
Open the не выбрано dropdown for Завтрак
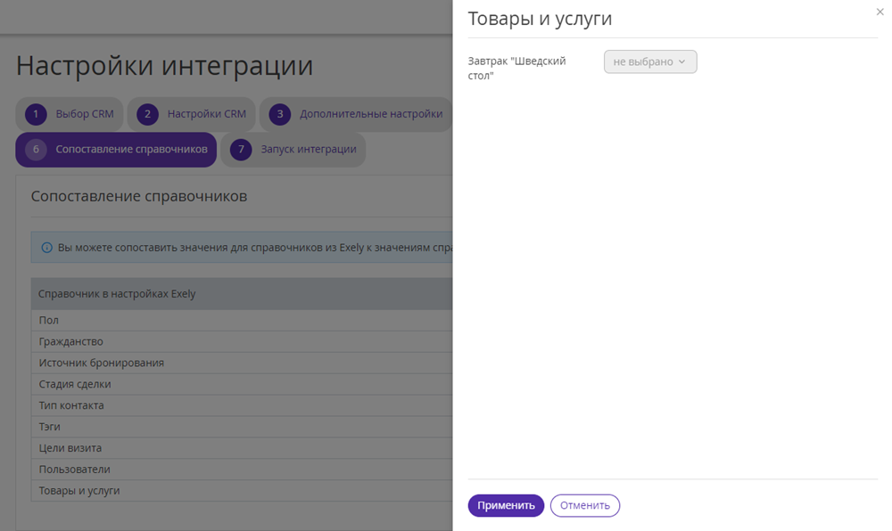(x=650, y=61)
